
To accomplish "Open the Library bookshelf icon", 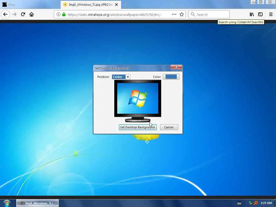I will 252,15.
